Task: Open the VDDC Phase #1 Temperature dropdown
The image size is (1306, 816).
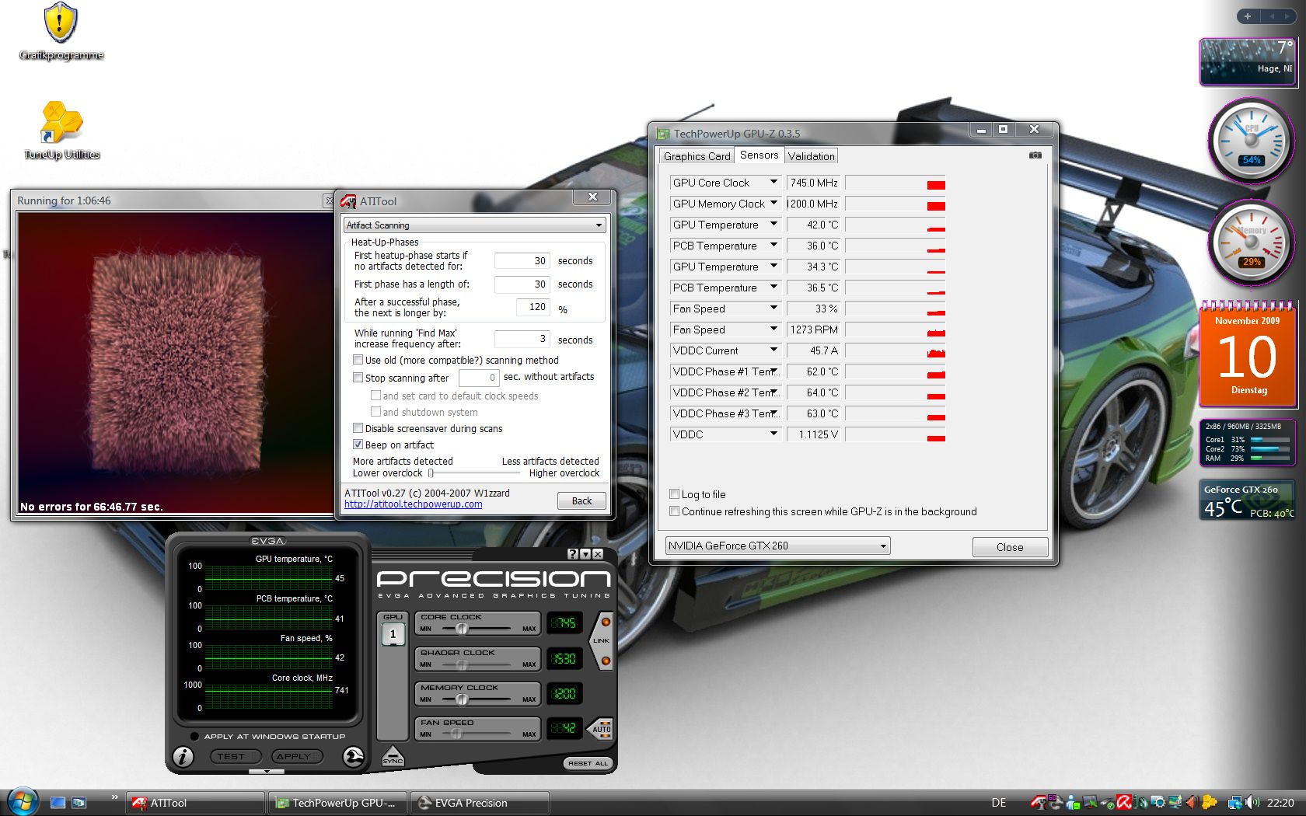Action: click(x=773, y=371)
